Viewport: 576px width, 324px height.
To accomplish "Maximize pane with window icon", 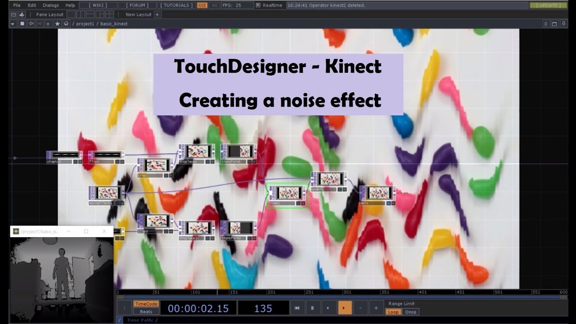I will click(554, 24).
